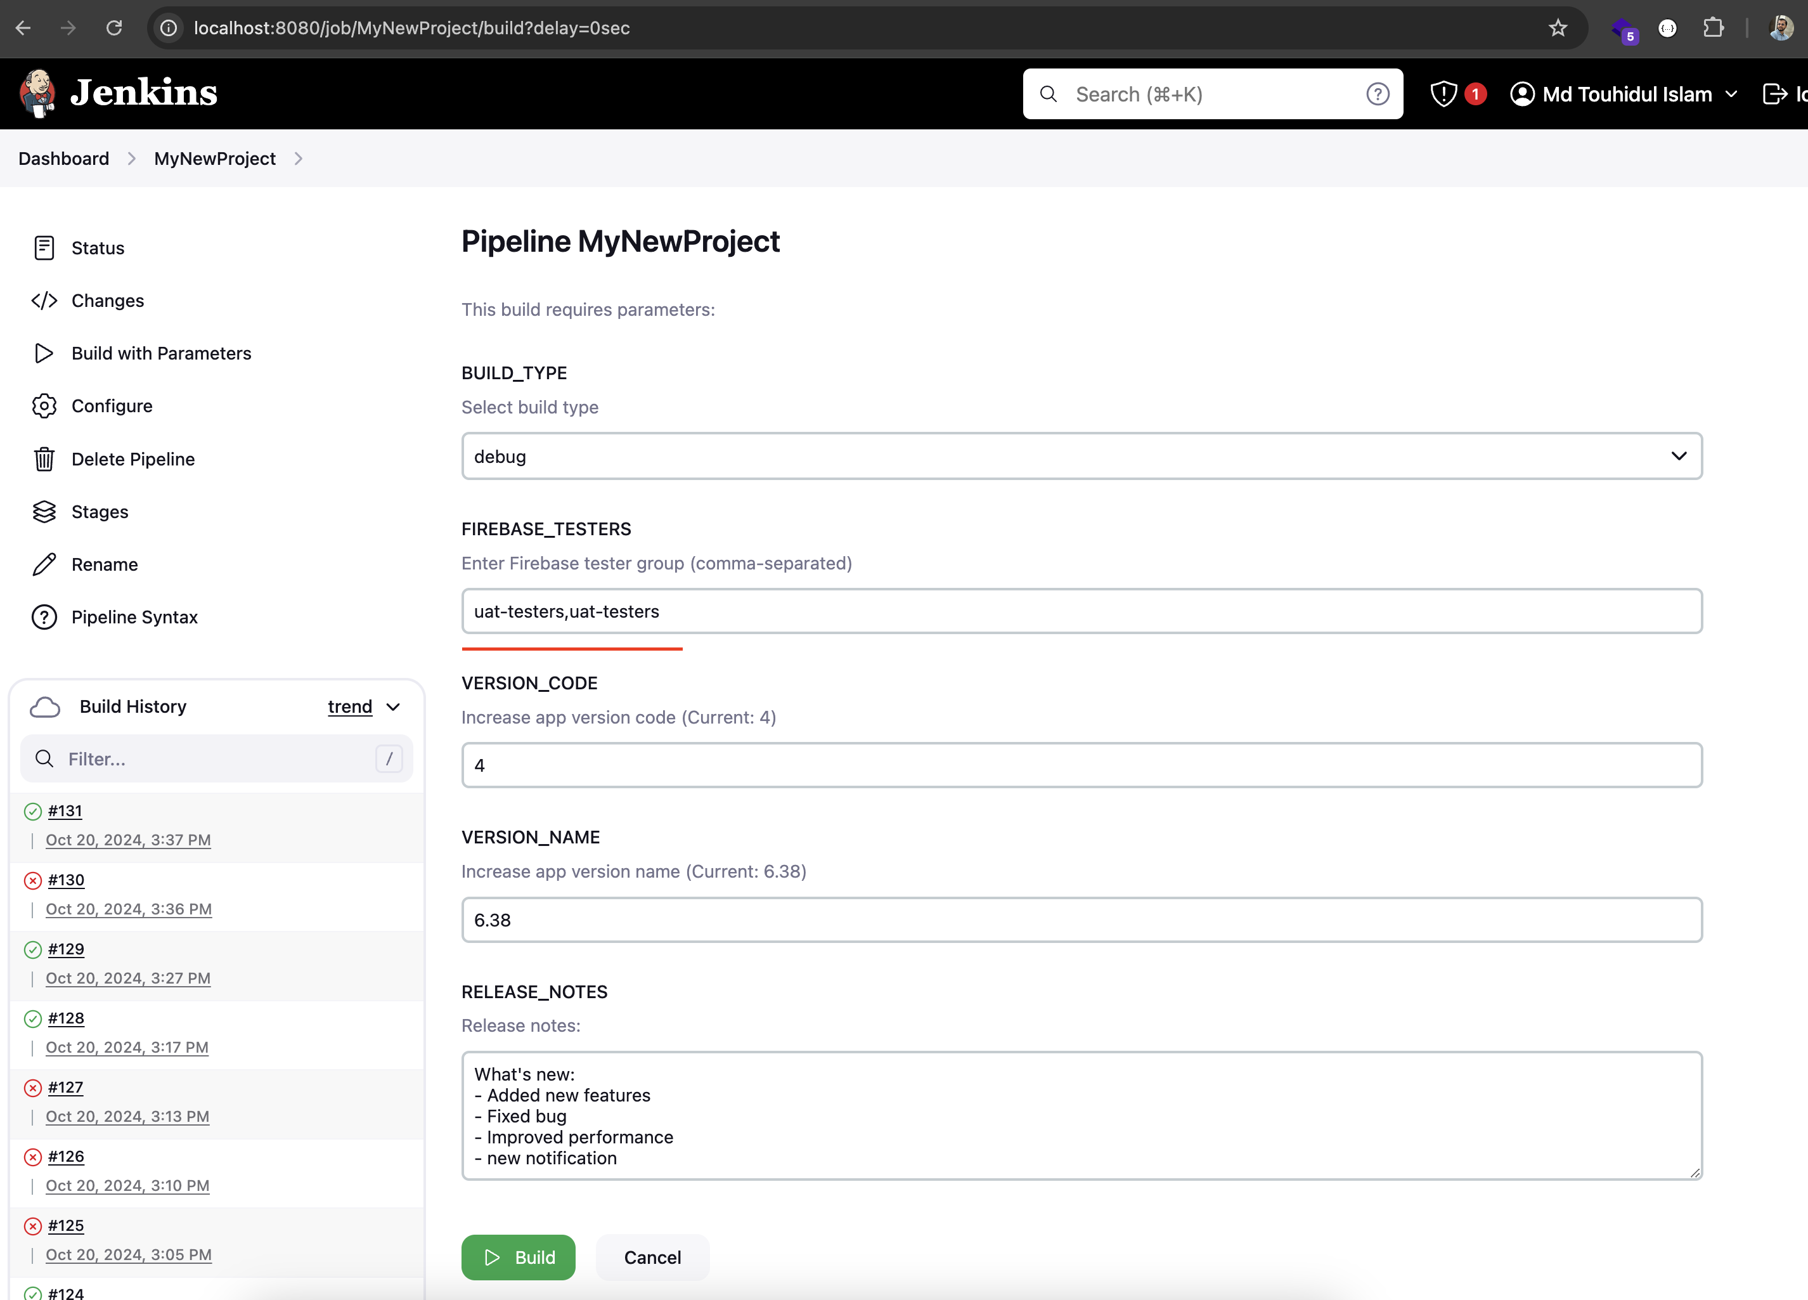Click the Configure gear icon
The width and height of the screenshot is (1808, 1300).
[x=44, y=406]
